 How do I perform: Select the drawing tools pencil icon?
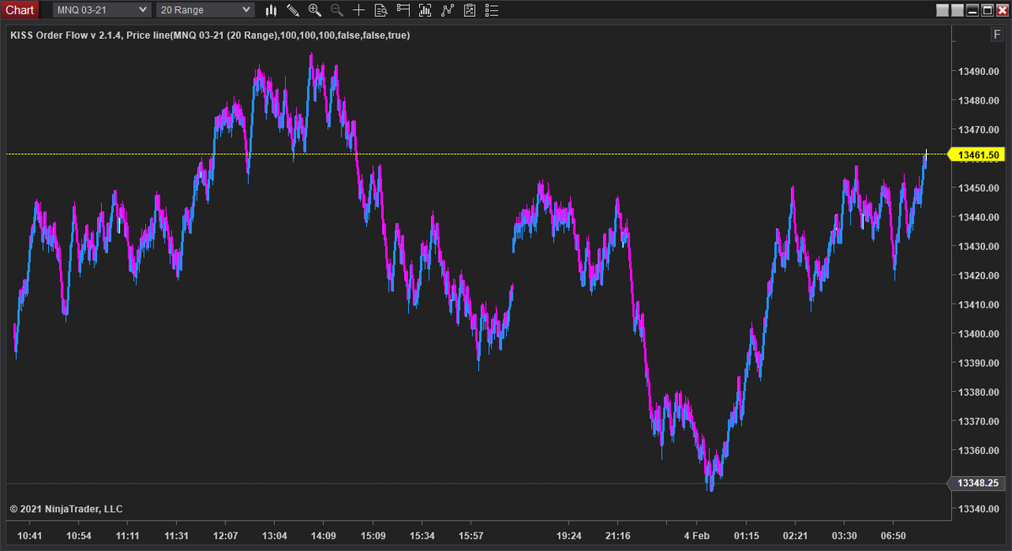pos(293,10)
